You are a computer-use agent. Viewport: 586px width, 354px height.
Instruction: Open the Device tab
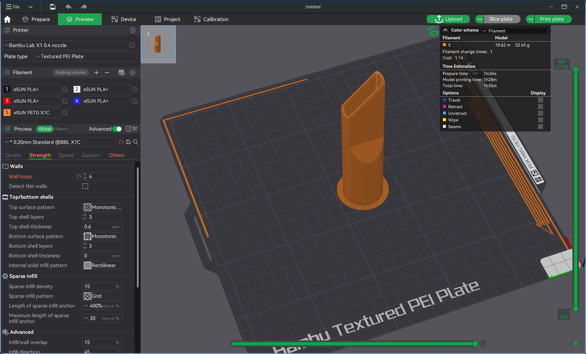tap(124, 19)
